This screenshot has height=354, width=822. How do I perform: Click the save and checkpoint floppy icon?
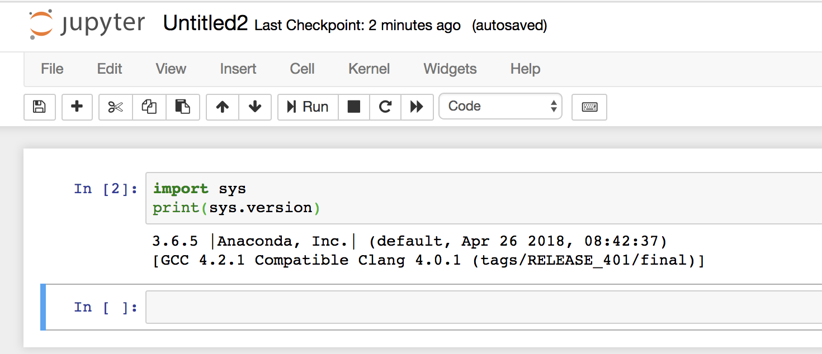40,107
